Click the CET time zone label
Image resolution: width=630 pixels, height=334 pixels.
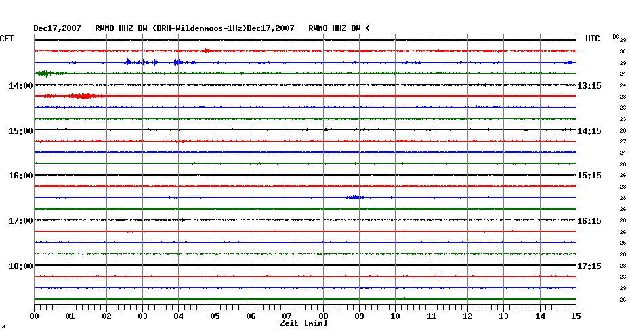[x=7, y=39]
